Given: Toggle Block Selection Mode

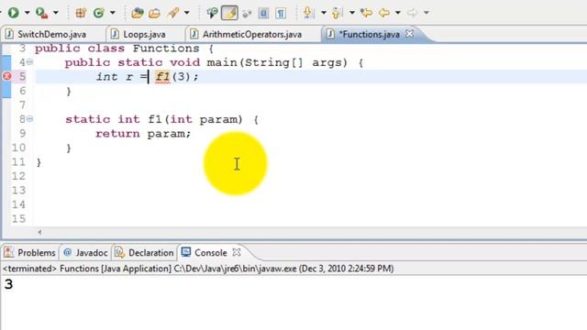Looking at the screenshot, I should click(263, 13).
